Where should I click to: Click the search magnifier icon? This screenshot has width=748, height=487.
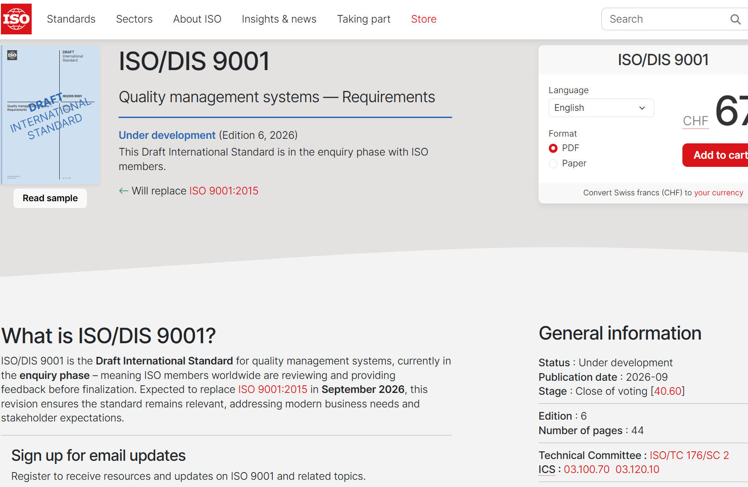coord(735,19)
